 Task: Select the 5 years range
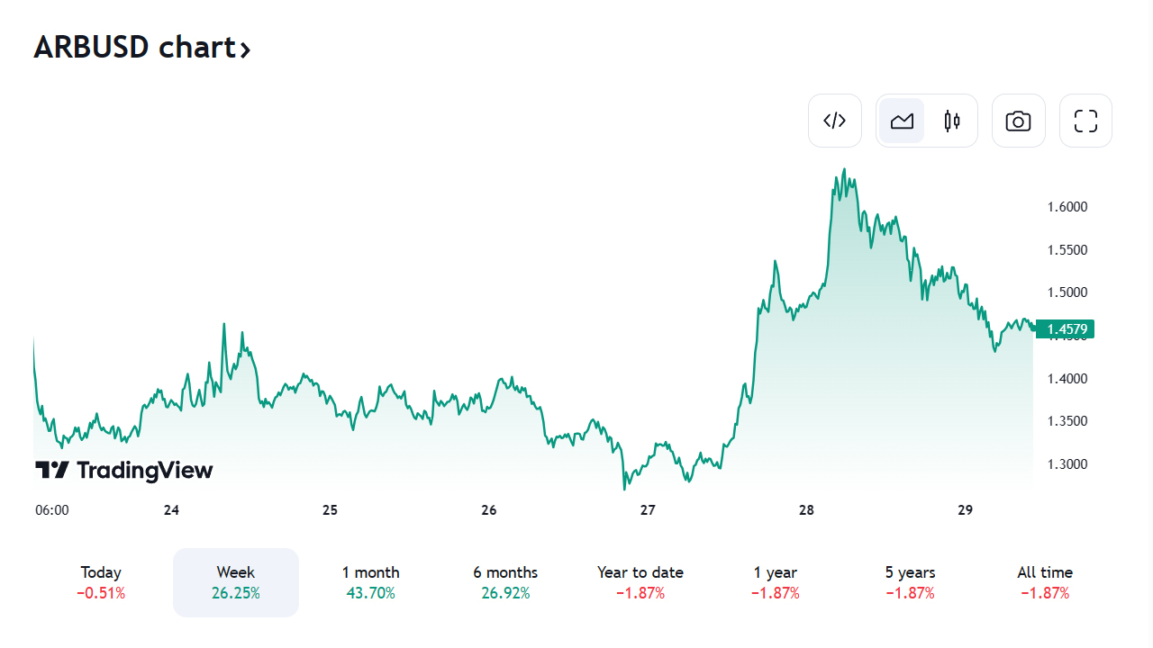(910, 582)
